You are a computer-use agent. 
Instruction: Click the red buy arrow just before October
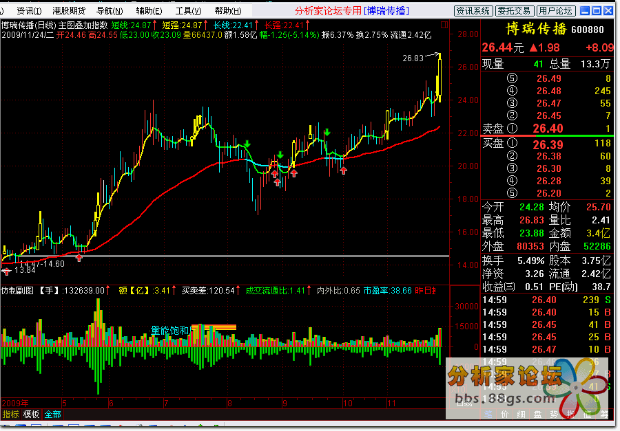(x=343, y=170)
